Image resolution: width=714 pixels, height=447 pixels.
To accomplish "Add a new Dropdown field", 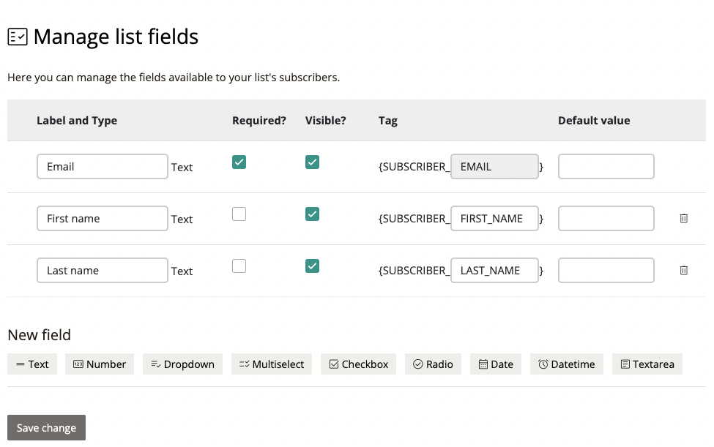I will pyautogui.click(x=183, y=364).
